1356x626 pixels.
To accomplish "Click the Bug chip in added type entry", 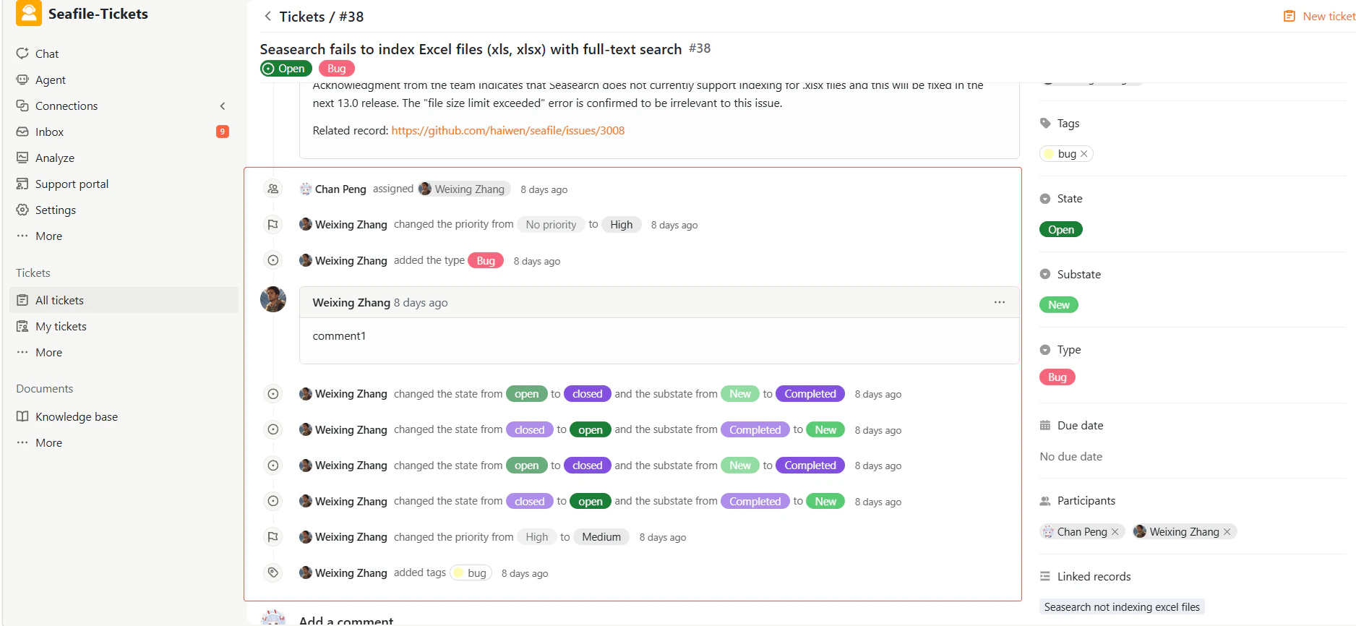I will tap(486, 260).
